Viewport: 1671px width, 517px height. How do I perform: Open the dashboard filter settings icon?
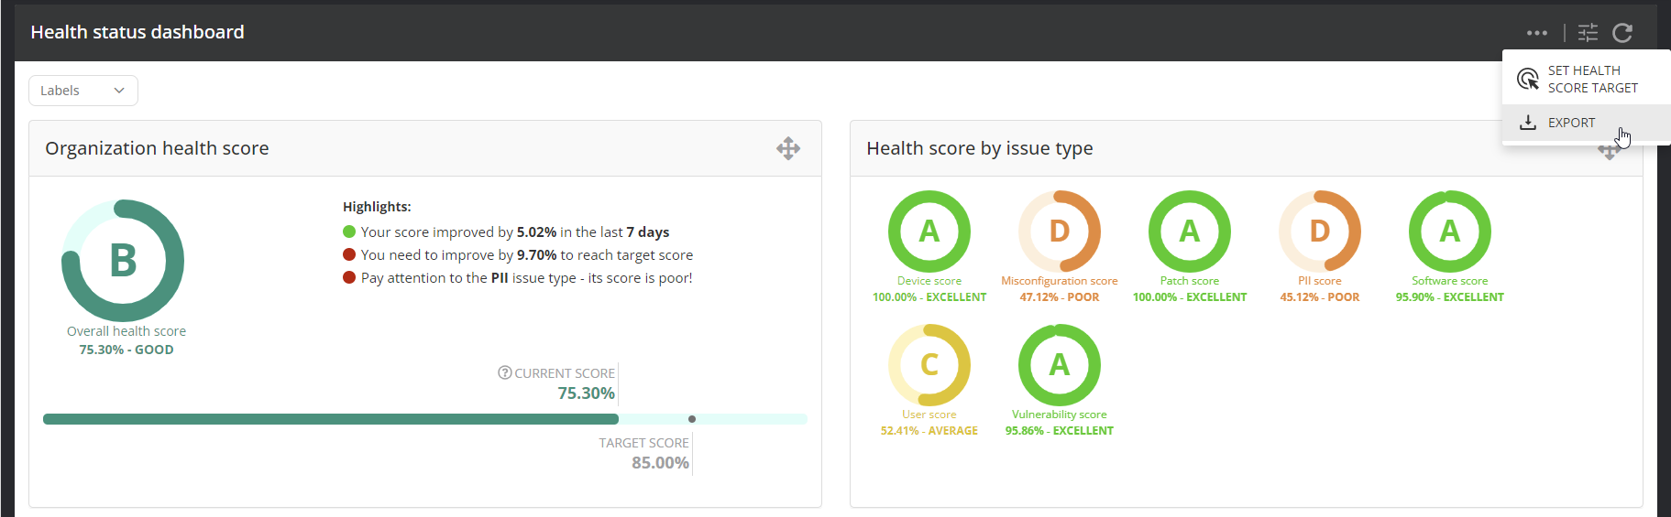point(1588,33)
